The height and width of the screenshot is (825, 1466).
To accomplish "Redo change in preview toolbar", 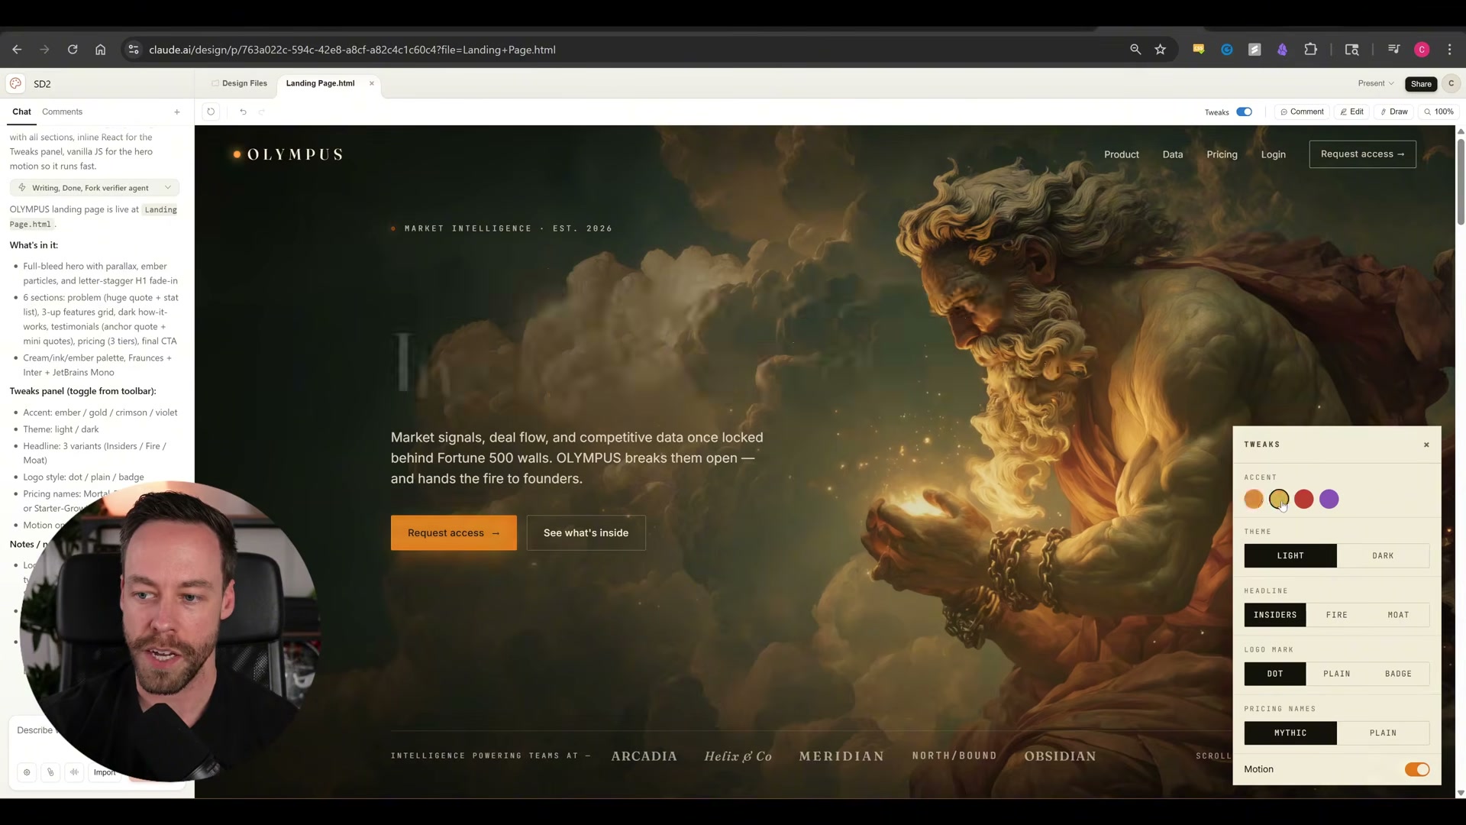I will [262, 112].
